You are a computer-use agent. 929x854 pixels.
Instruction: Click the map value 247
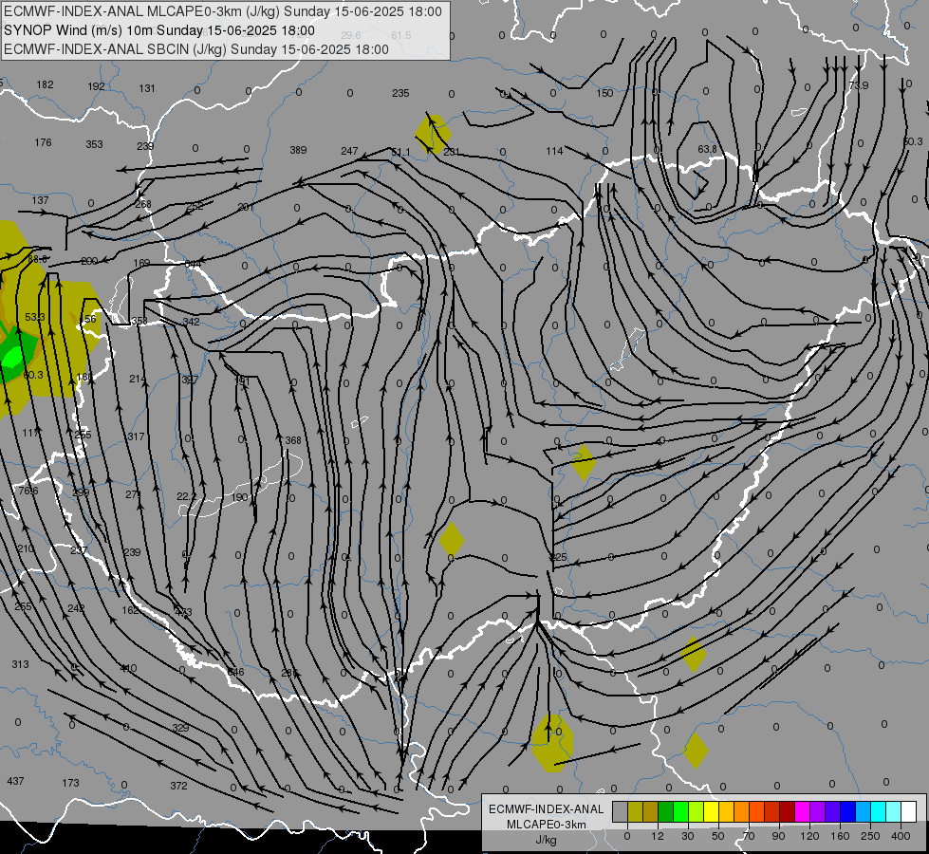(x=349, y=151)
